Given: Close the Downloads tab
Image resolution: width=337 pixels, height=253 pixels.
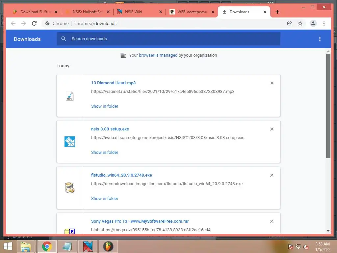Looking at the screenshot, I should click(265, 12).
